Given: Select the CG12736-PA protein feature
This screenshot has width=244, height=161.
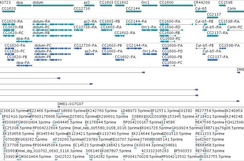Looking at the screenshot, I should 78,48.
